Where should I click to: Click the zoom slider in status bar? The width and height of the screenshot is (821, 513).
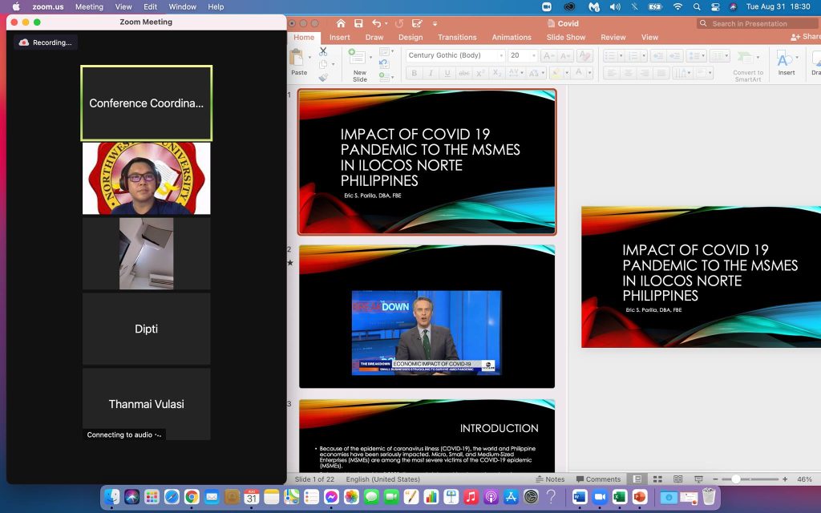coord(735,479)
